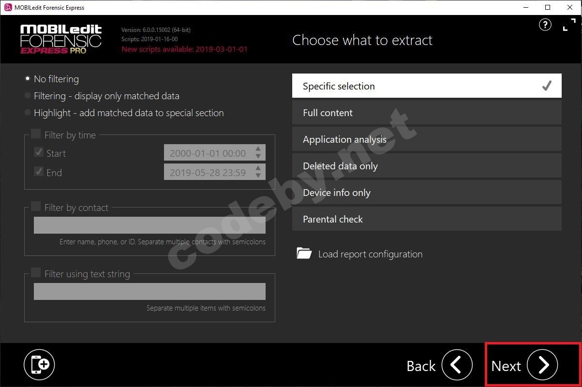Image resolution: width=582 pixels, height=387 pixels.
Task: Click the help question mark icon
Action: coord(545,25)
